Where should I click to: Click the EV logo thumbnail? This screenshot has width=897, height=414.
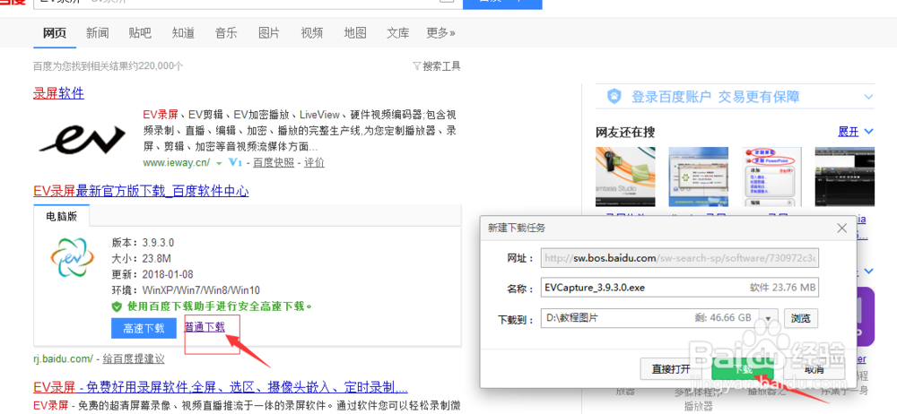pos(82,140)
